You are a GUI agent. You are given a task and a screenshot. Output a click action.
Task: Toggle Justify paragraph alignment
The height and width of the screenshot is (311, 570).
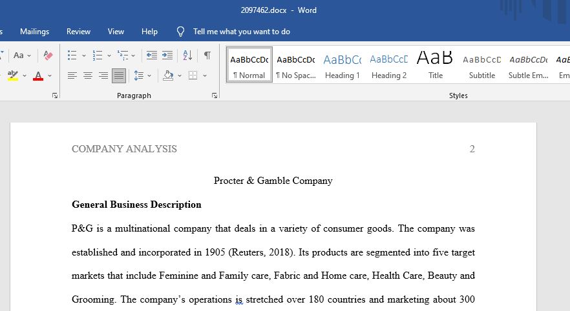[119, 75]
